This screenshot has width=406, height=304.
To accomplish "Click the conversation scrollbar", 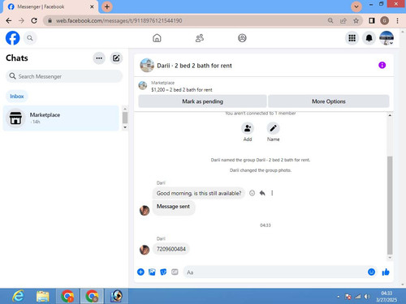I will [390, 205].
